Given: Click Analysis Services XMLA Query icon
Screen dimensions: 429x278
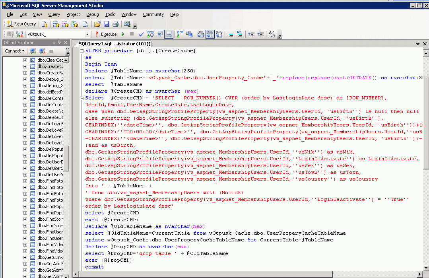Looking at the screenshot, I should (x=74, y=24).
